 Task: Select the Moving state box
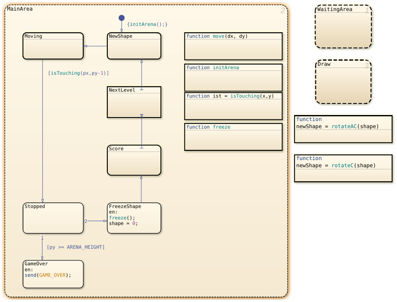[x=53, y=46]
